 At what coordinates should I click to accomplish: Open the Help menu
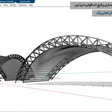(x=31, y=5)
